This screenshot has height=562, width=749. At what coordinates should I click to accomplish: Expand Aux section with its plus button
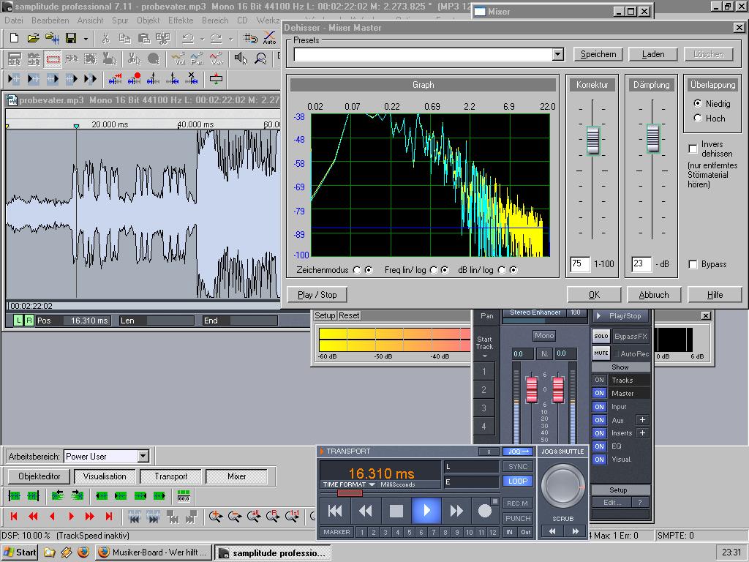click(x=642, y=420)
